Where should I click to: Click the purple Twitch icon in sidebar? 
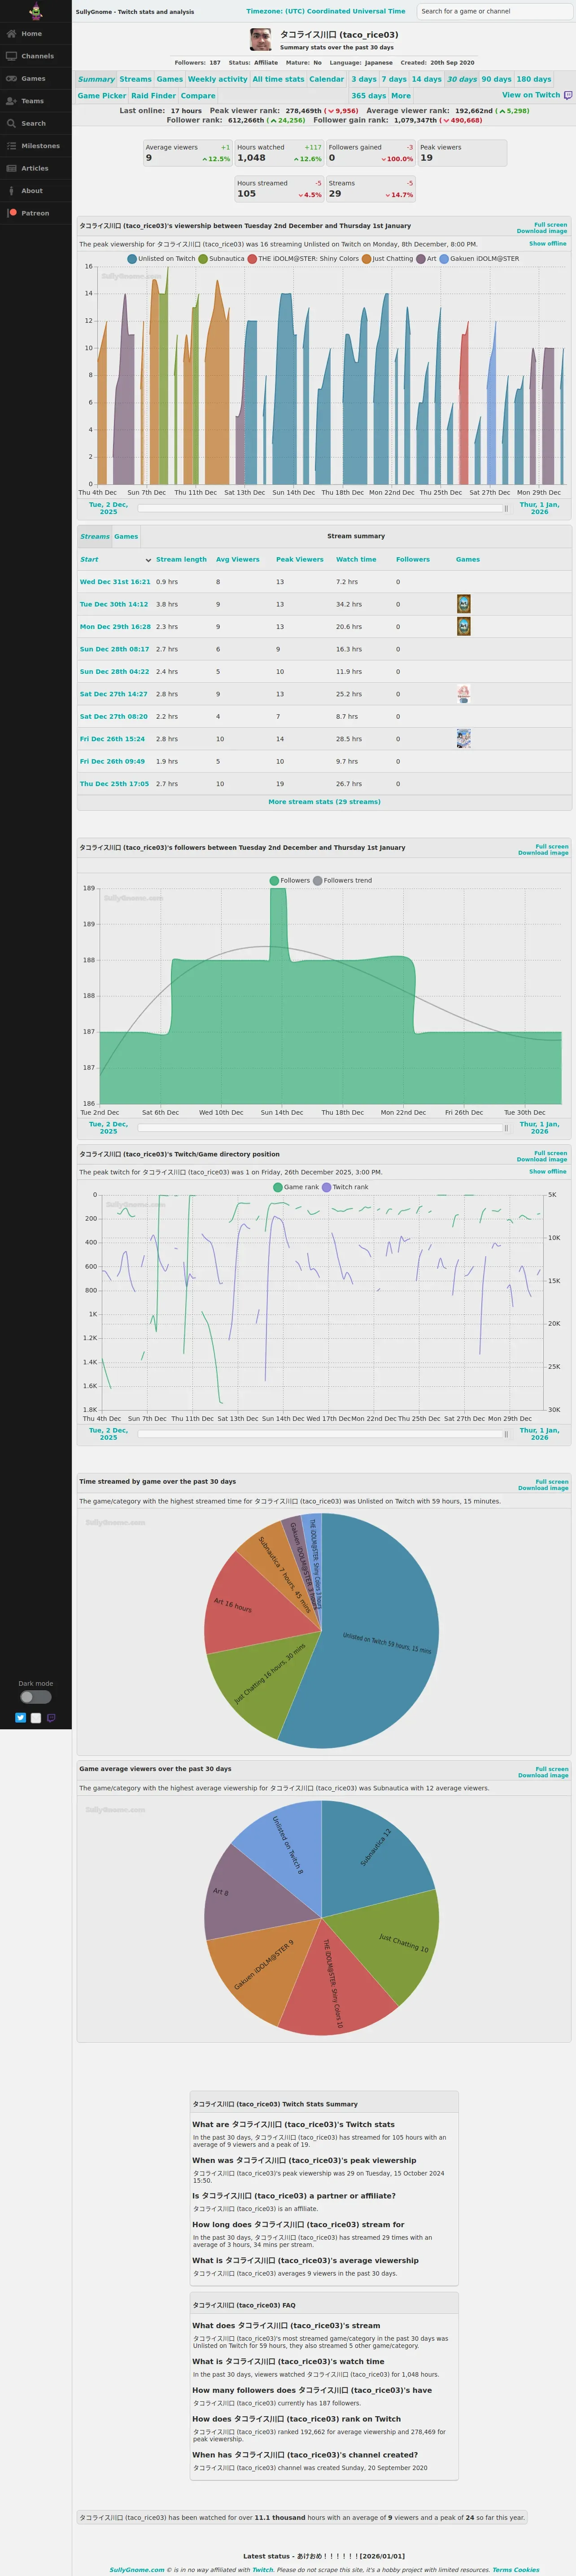click(51, 1718)
